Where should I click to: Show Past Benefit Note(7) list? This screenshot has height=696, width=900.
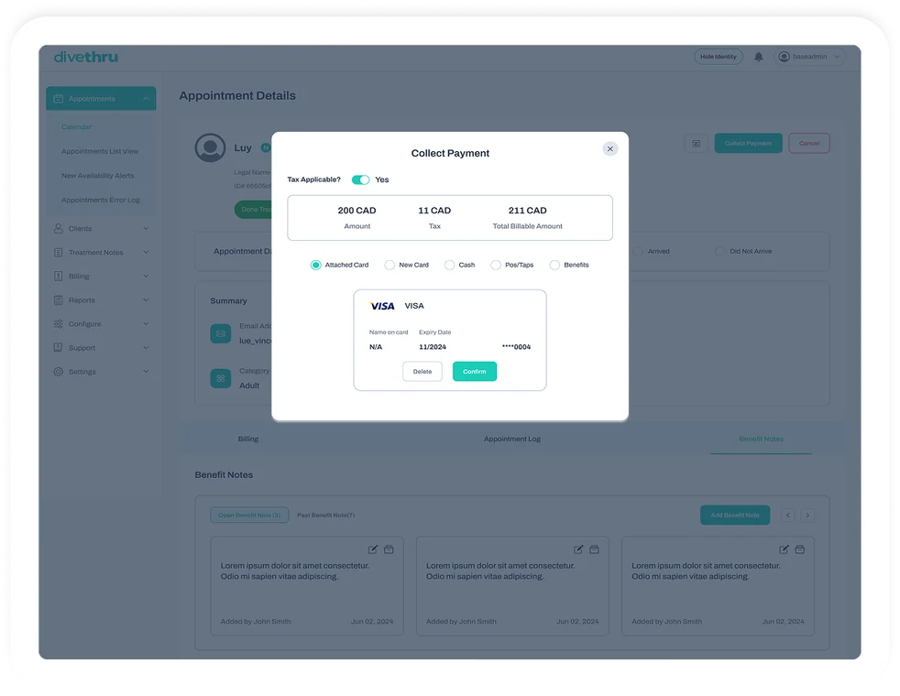pyautogui.click(x=325, y=516)
